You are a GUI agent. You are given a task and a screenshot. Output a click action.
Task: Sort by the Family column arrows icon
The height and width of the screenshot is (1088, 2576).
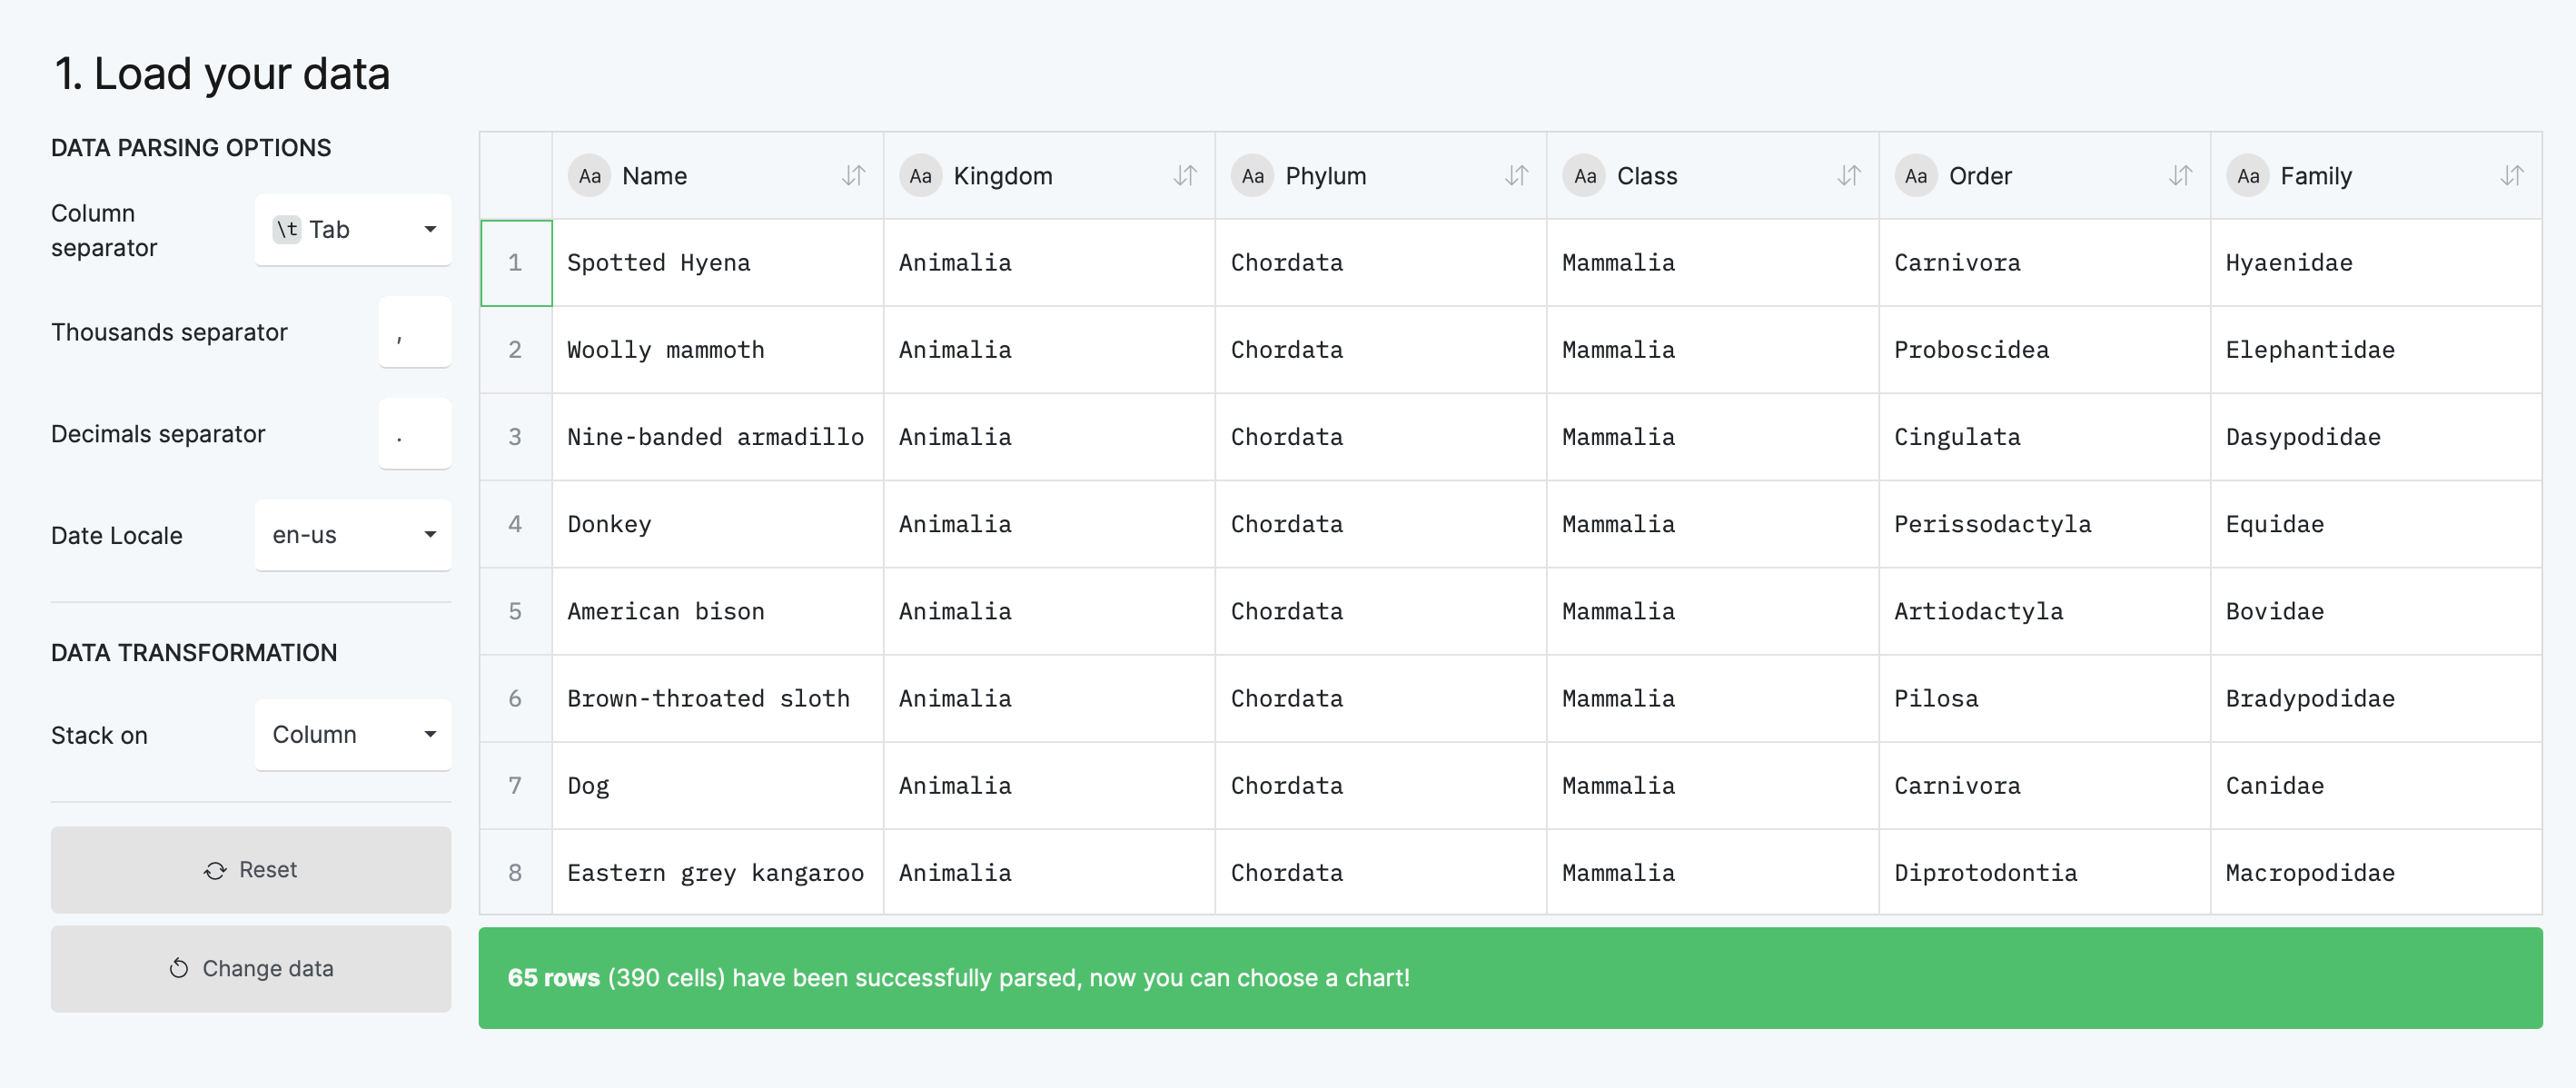coord(2512,176)
